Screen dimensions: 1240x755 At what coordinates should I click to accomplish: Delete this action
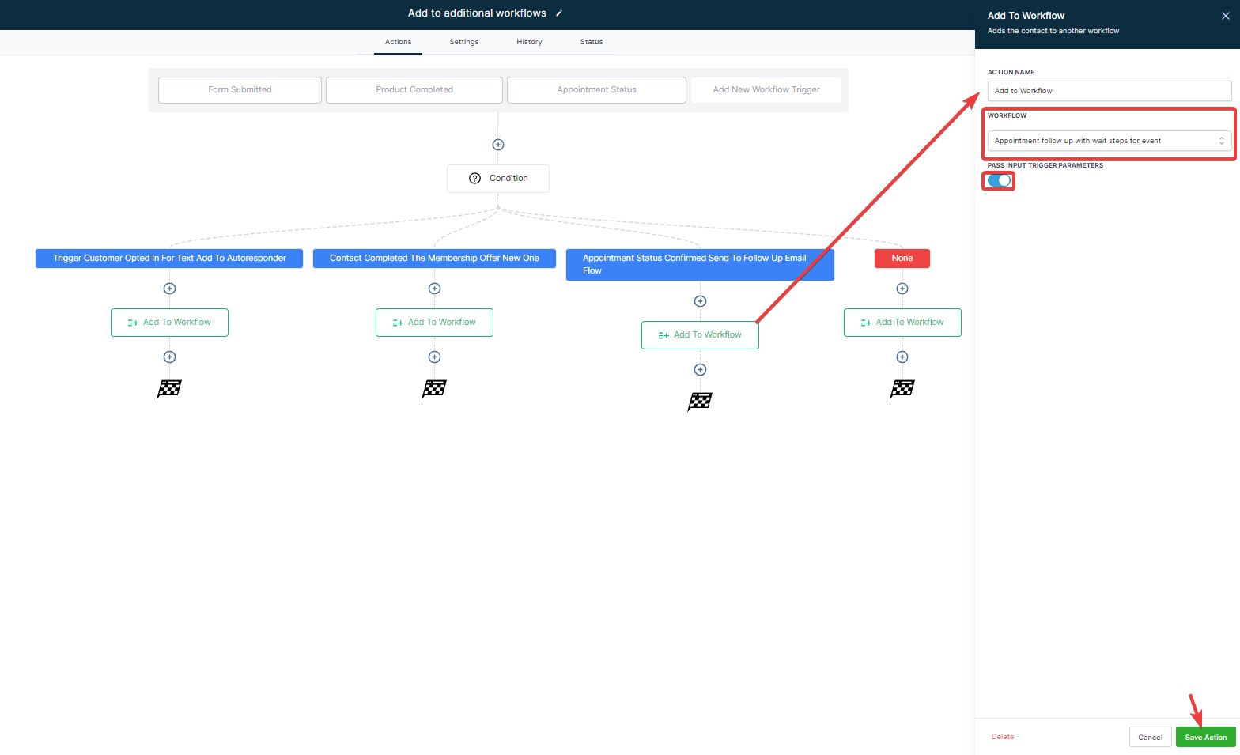[x=1003, y=737]
